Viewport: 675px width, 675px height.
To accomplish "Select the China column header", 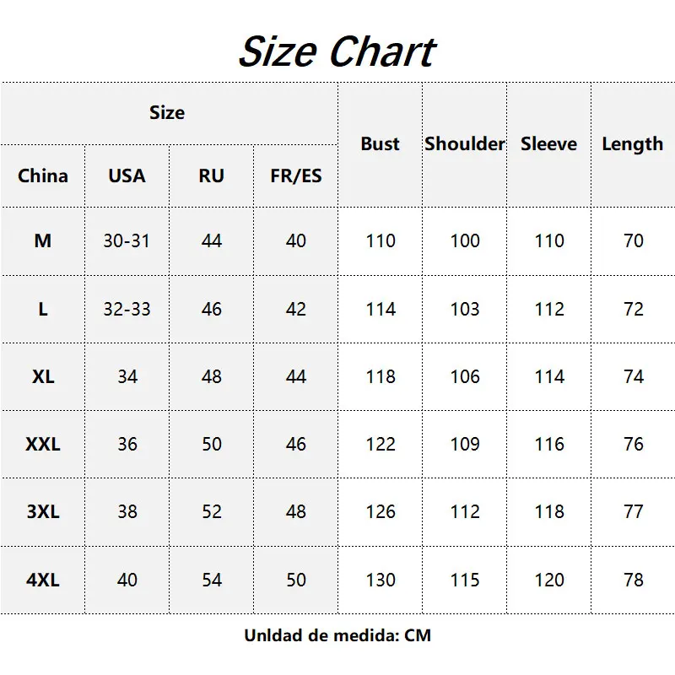I will (x=43, y=175).
